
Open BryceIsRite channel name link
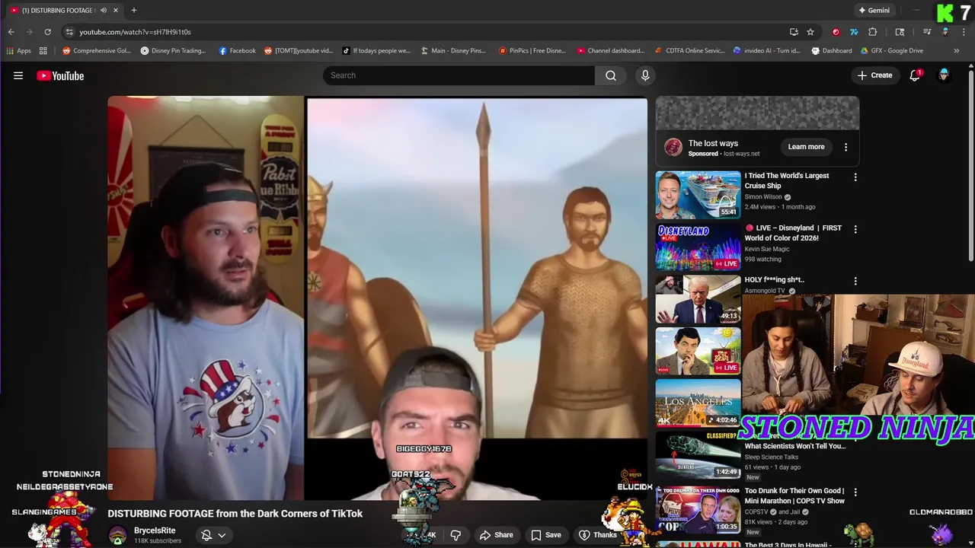(x=155, y=530)
